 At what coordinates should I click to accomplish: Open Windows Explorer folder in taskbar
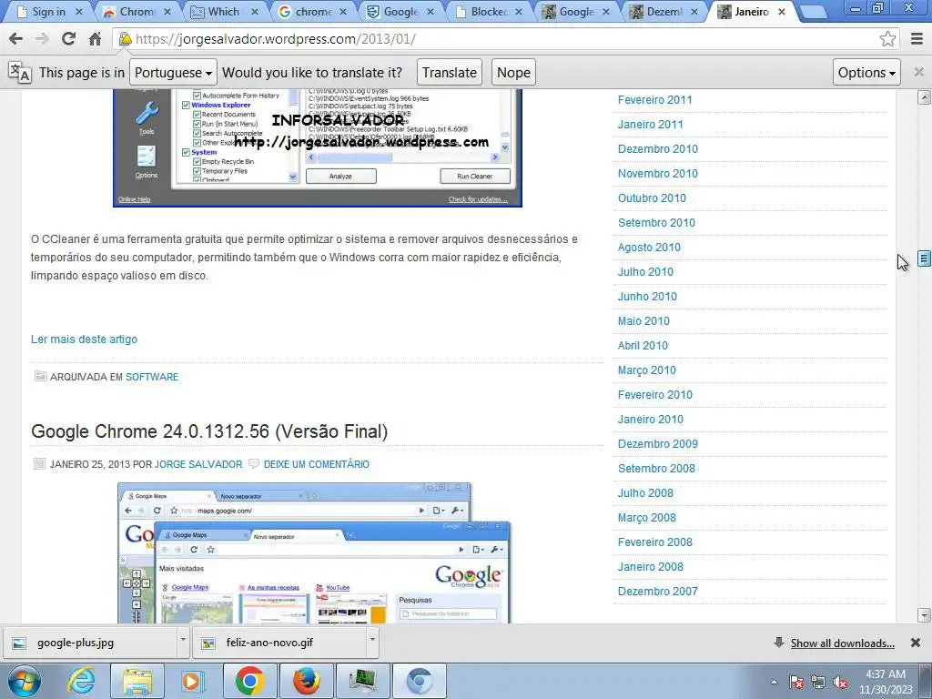tap(137, 681)
